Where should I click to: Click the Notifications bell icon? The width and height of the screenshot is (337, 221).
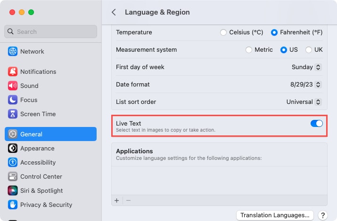pos(13,72)
